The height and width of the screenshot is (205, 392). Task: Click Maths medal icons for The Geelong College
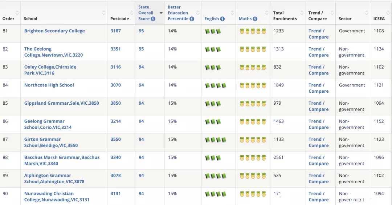click(x=253, y=49)
